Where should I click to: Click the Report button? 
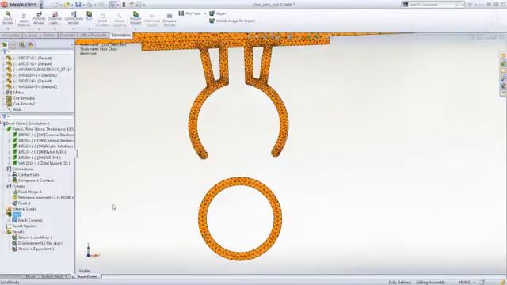(x=219, y=13)
